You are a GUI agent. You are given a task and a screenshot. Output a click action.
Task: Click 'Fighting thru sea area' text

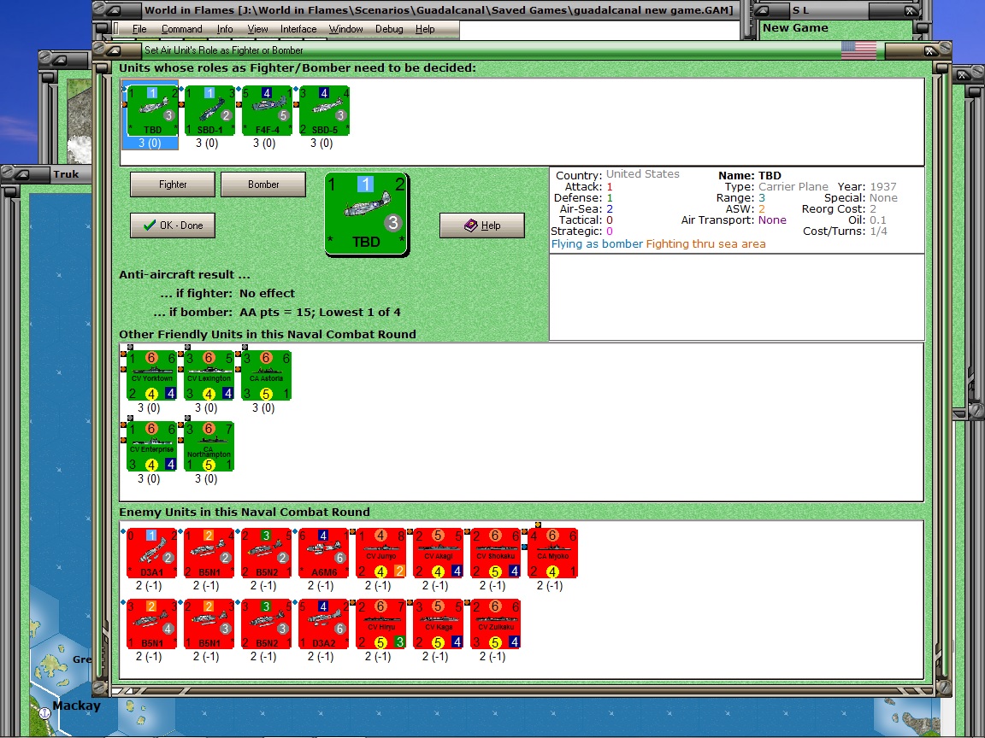pos(705,244)
